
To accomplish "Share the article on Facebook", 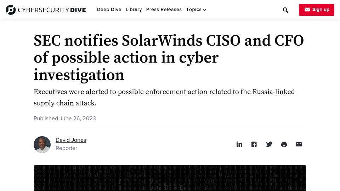I will [254, 144].
